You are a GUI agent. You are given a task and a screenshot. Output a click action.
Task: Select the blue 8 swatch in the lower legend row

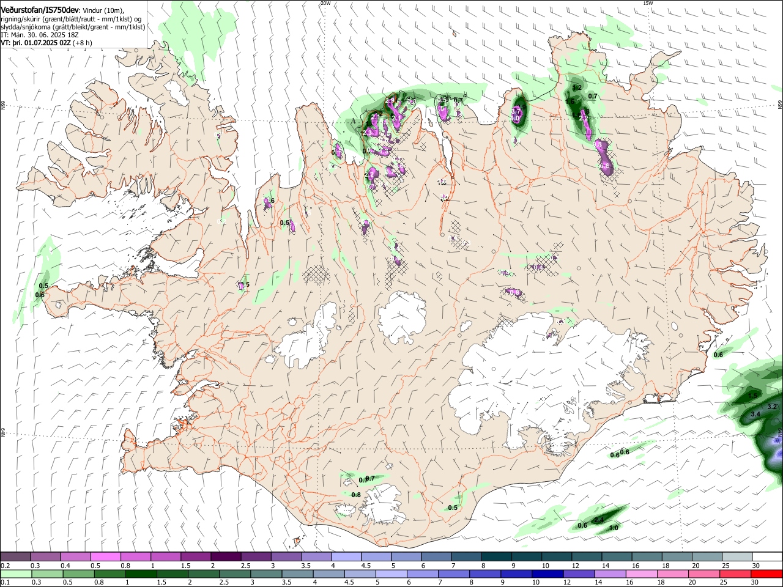coord(486,574)
